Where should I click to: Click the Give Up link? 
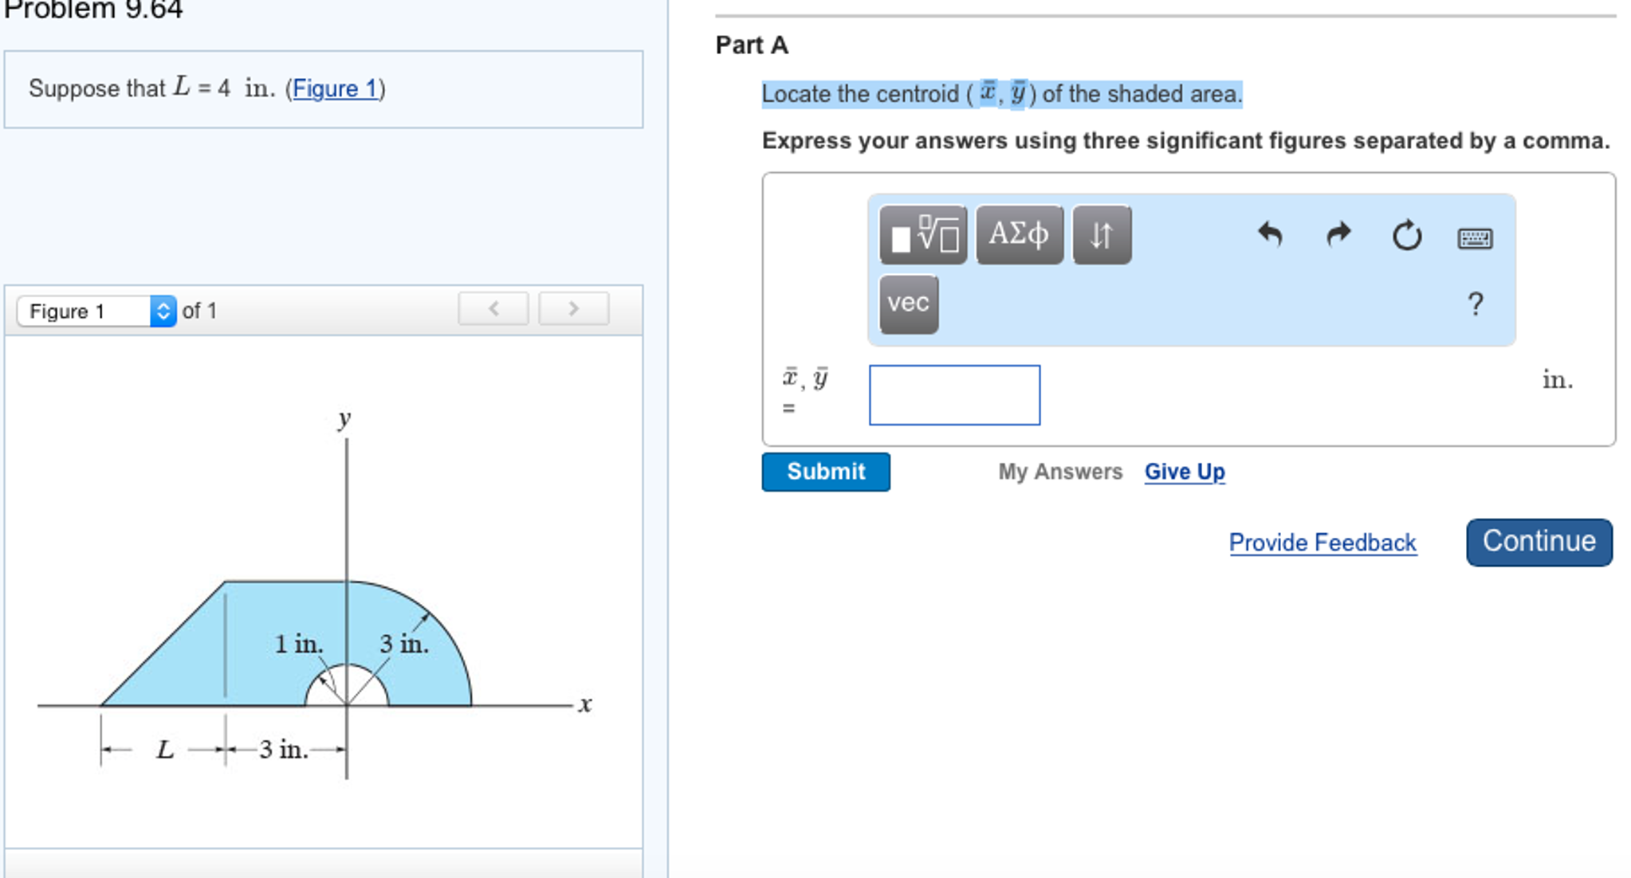pos(1183,471)
